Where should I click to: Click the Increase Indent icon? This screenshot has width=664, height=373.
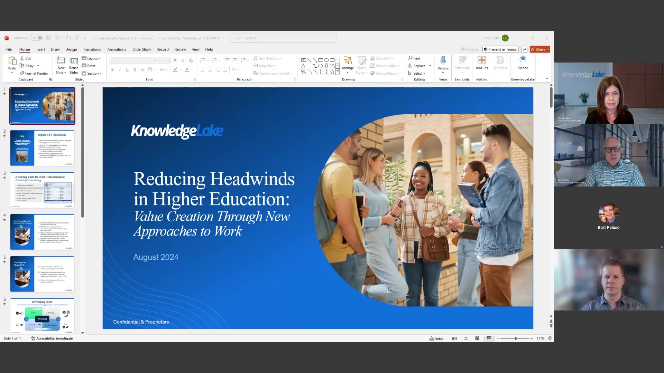coord(235,60)
